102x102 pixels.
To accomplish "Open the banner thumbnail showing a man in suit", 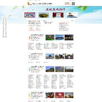I will pos(72,15).
